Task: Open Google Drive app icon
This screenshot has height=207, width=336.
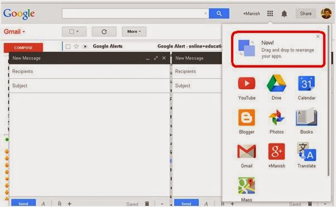Action: tap(276, 83)
